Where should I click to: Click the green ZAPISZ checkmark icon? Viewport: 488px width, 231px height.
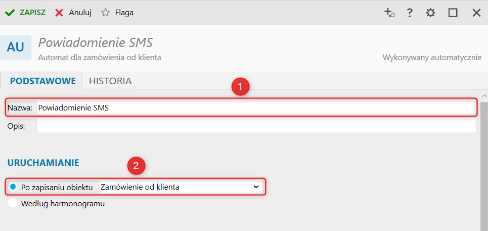[x=10, y=13]
